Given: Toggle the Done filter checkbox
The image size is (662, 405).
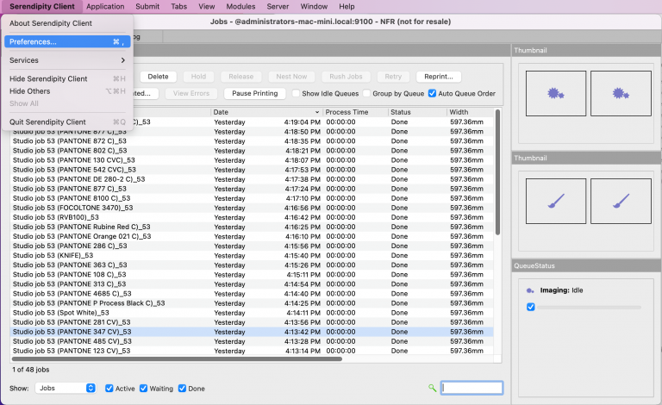Looking at the screenshot, I should point(182,388).
